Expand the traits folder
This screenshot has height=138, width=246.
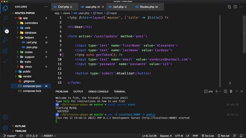pos(17,62)
